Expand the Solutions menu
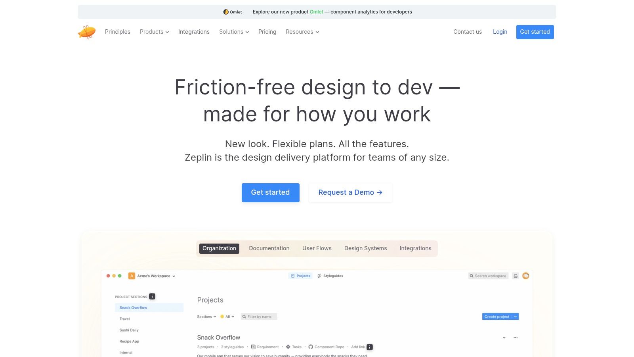Viewport: 634px width, 357px height. click(x=234, y=32)
